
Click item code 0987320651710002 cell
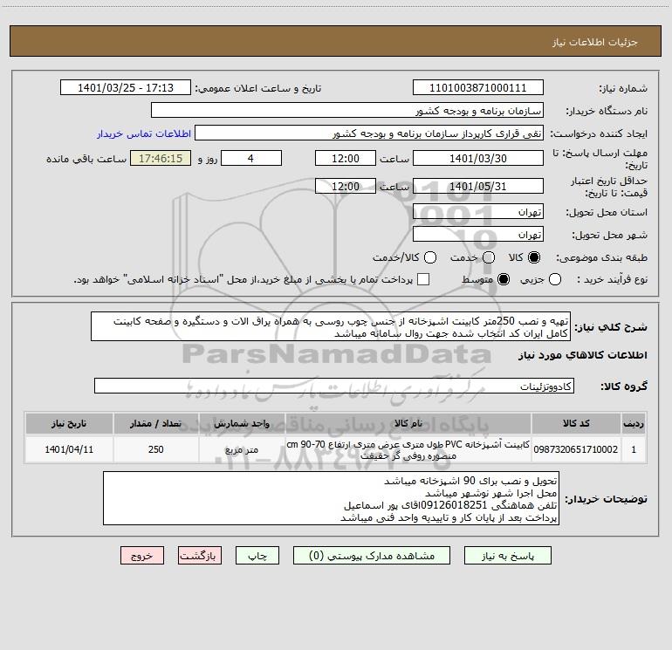pyautogui.click(x=576, y=449)
